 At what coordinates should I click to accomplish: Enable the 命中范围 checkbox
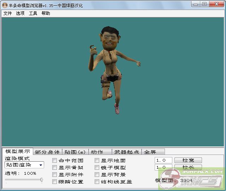coord(55,161)
